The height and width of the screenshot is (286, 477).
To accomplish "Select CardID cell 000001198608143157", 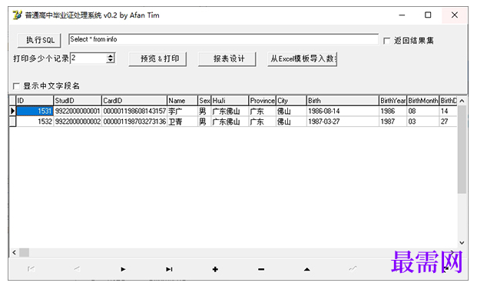I will (x=134, y=111).
